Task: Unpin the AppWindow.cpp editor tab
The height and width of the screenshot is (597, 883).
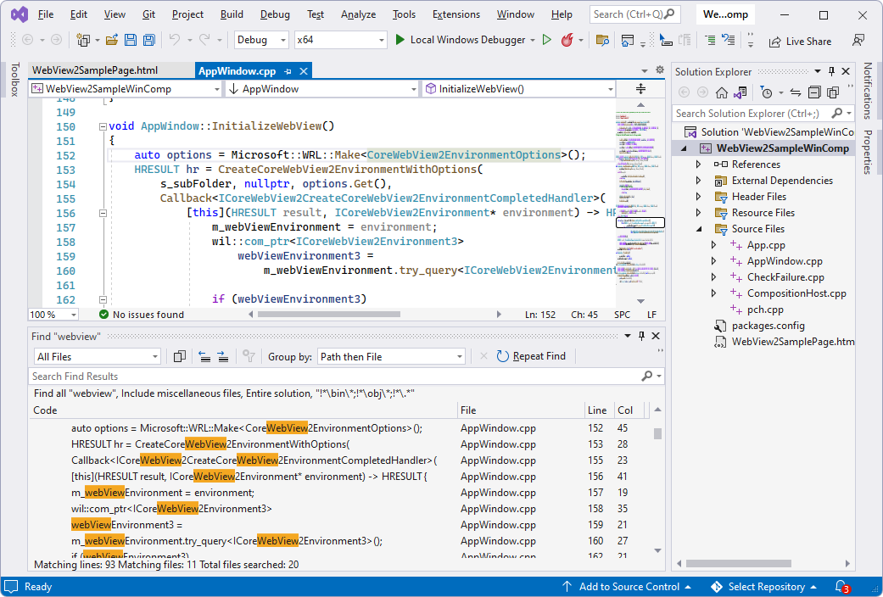Action: (289, 70)
